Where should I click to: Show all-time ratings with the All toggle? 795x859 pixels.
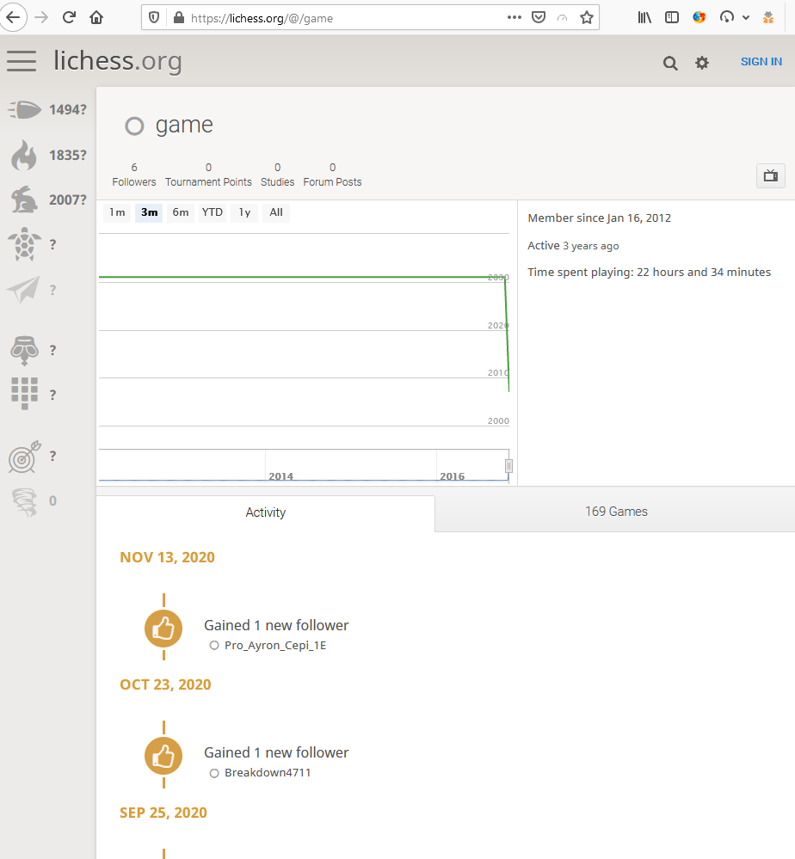point(275,212)
